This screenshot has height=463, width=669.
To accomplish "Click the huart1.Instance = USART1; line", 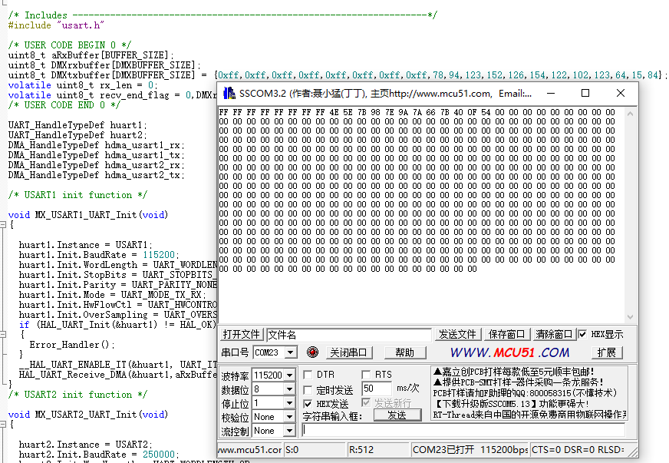I will coord(85,245).
